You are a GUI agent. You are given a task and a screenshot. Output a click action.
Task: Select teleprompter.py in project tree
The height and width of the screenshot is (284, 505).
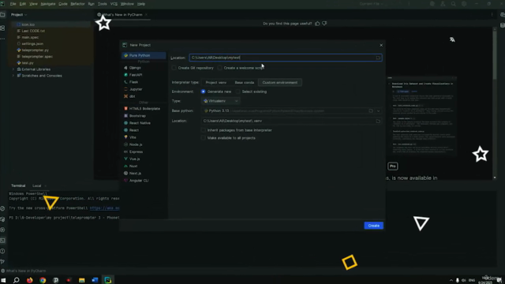pyautogui.click(x=35, y=50)
